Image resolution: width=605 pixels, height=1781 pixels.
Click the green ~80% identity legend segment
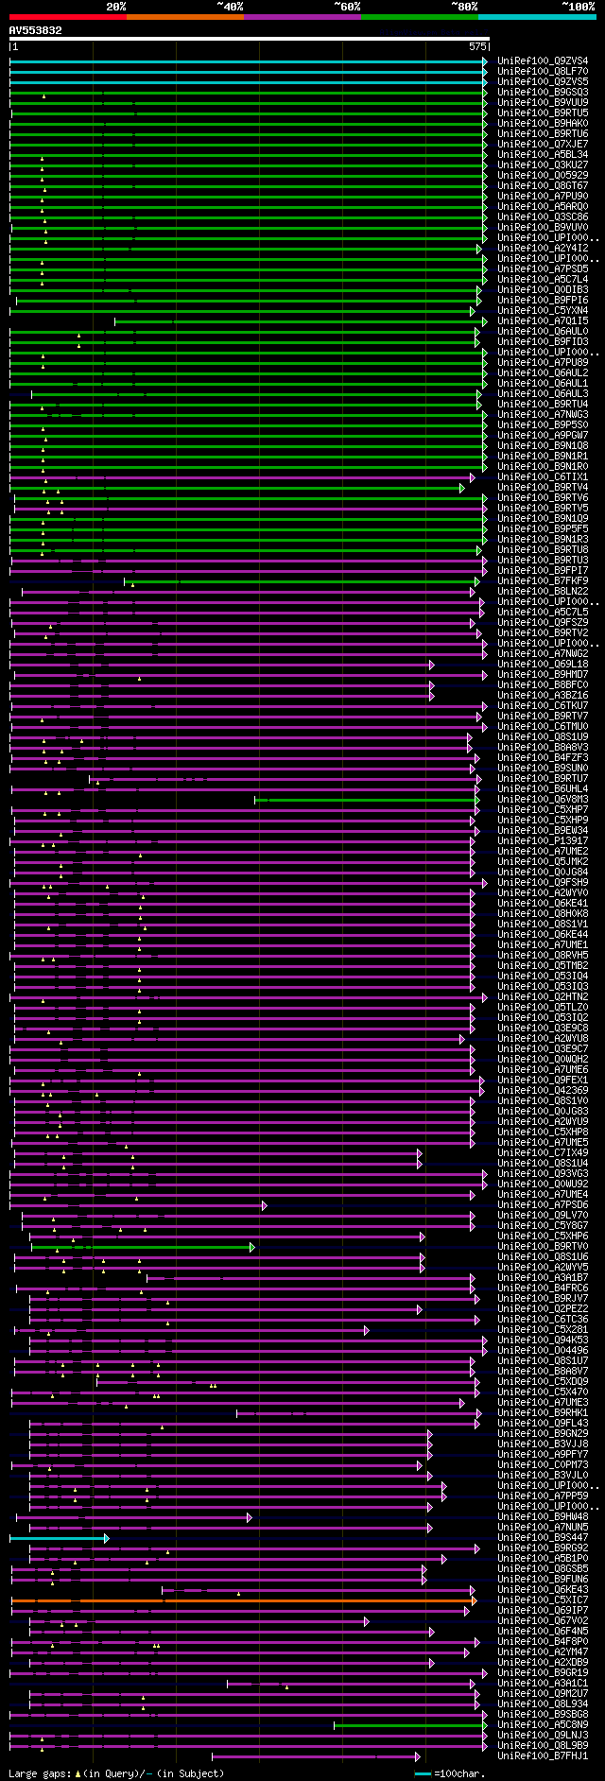420,17
